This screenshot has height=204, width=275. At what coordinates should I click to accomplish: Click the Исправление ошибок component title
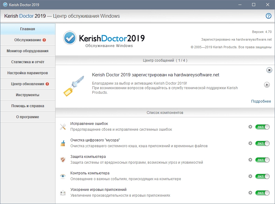click(x=89, y=124)
